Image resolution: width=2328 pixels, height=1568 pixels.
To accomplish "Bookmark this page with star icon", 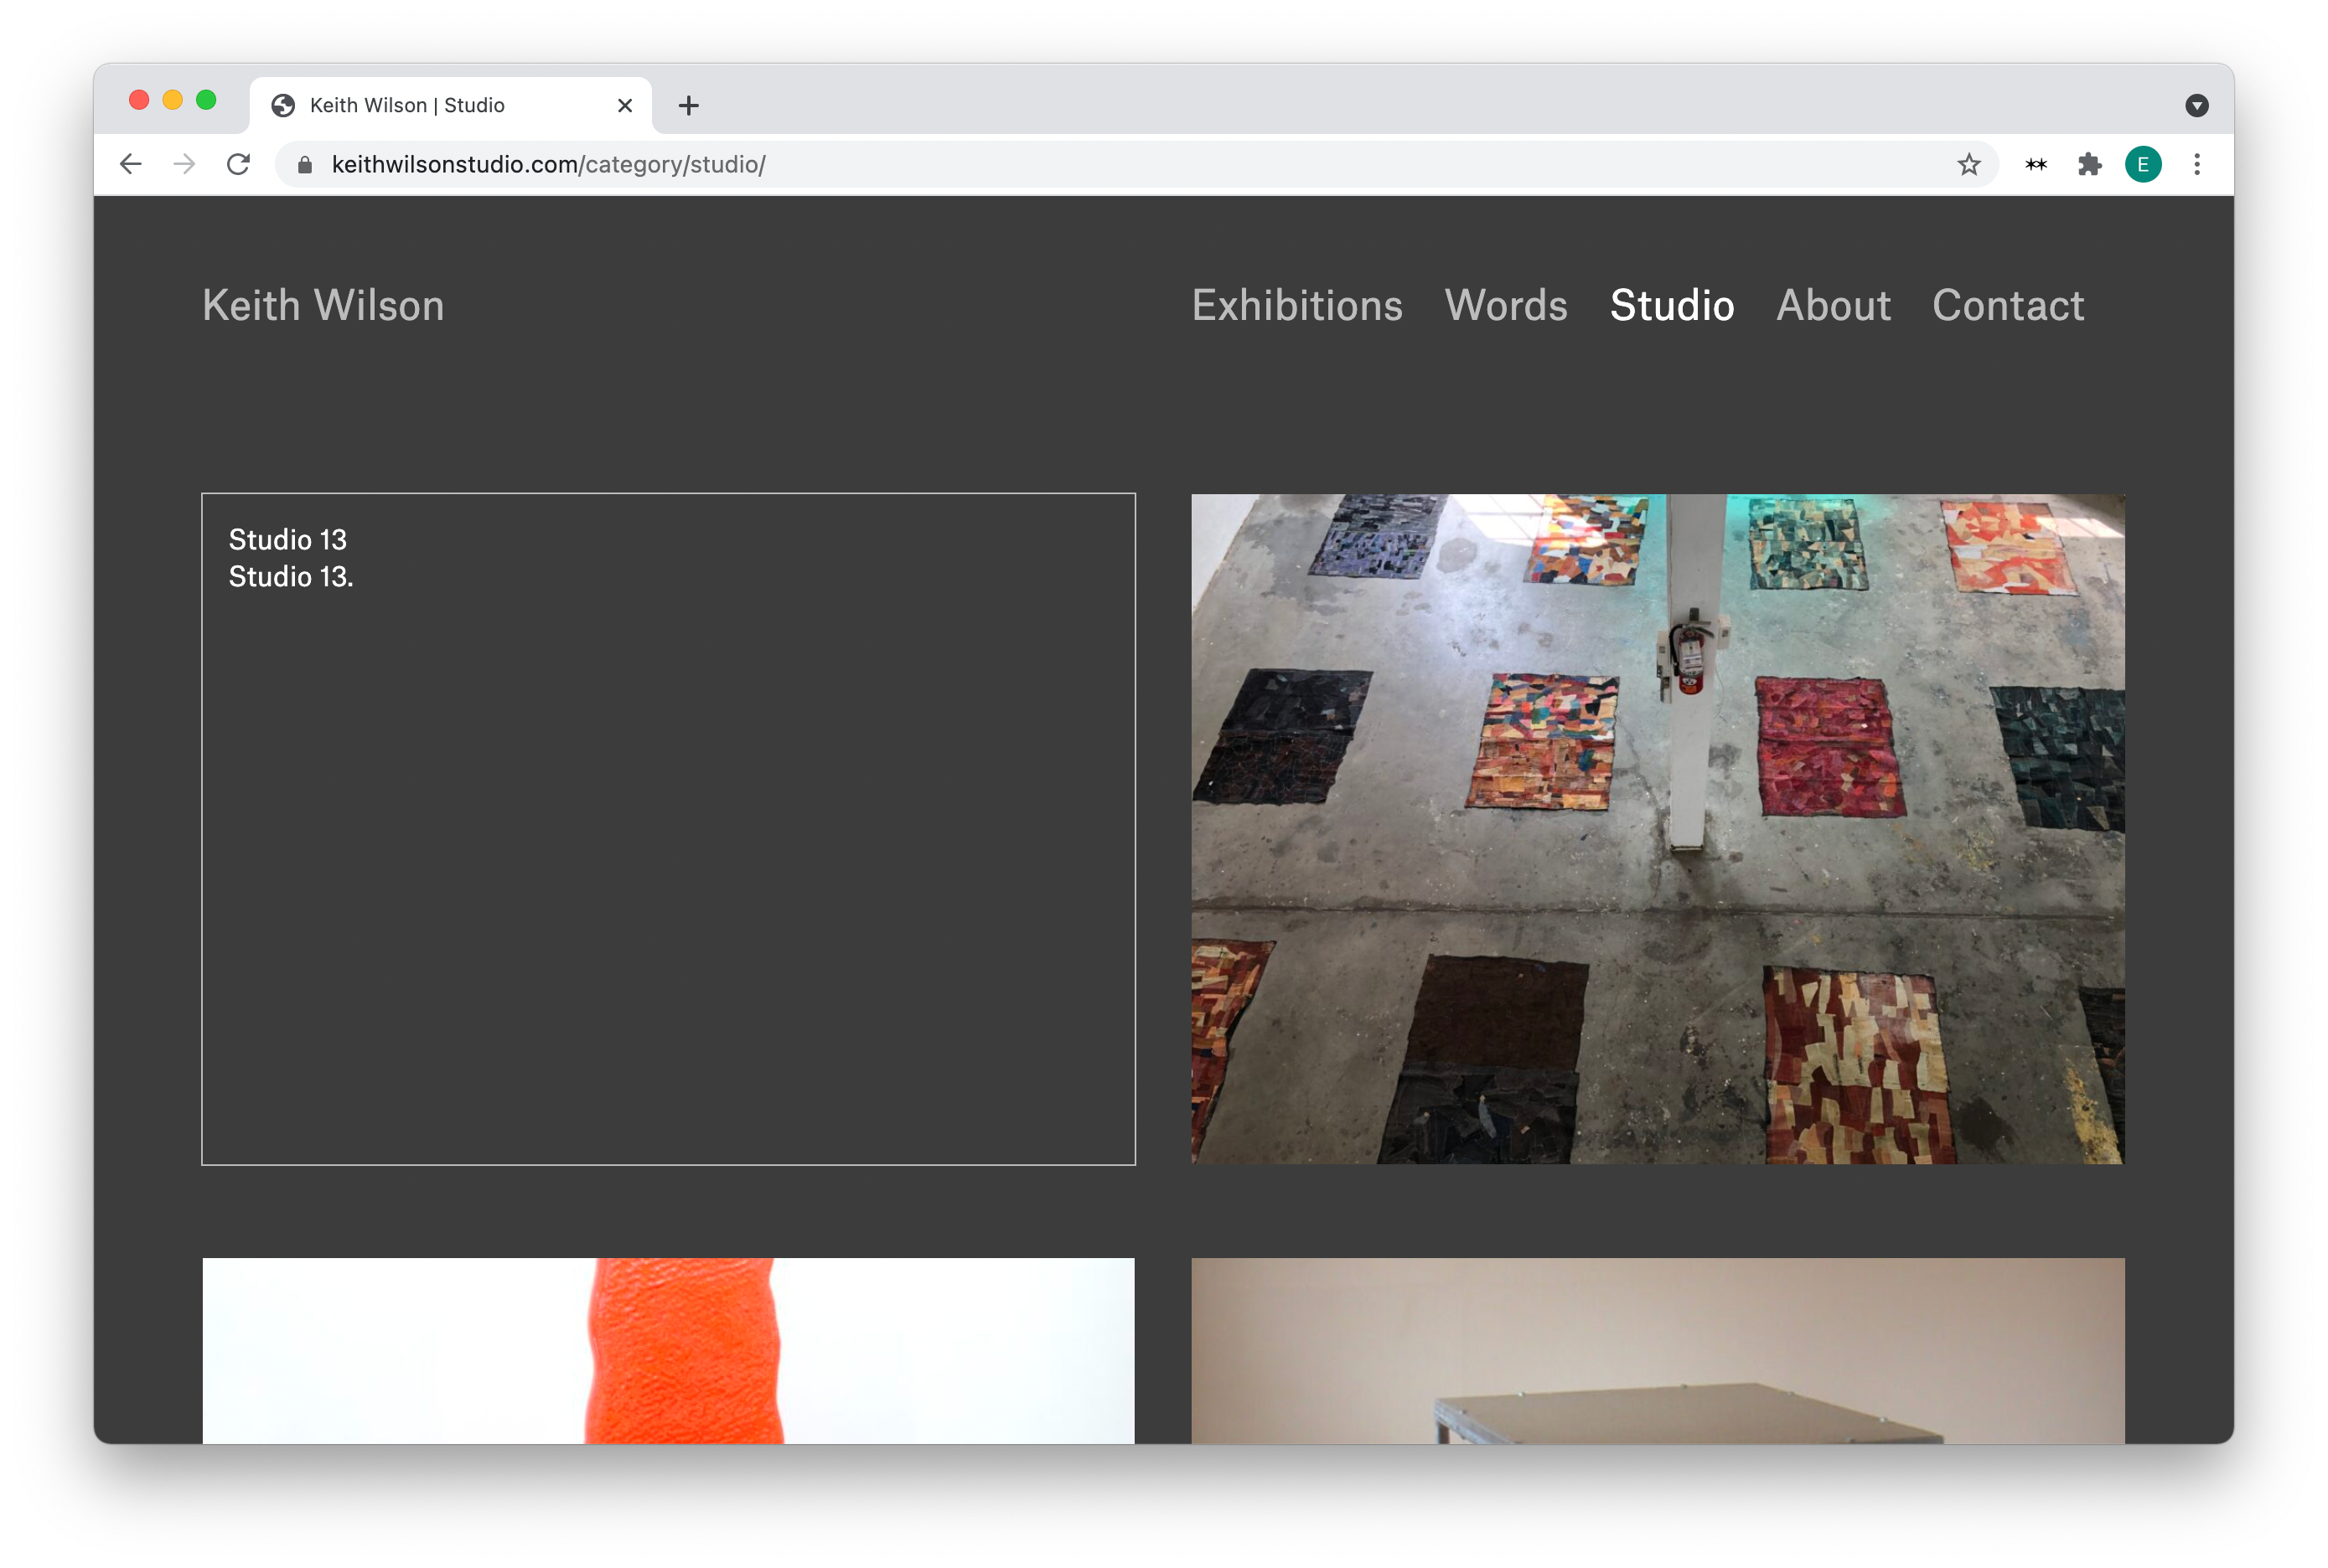I will (x=1968, y=164).
